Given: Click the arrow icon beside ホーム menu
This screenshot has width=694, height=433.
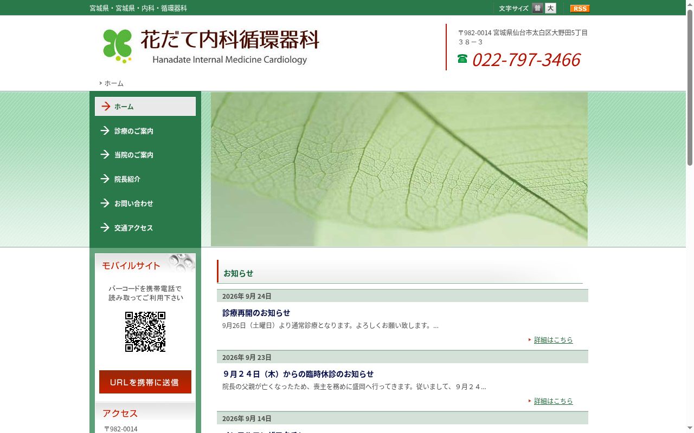Looking at the screenshot, I should point(106,107).
